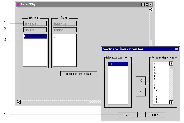Click the move-left arrow button in the dialog
This screenshot has width=184, height=123.
tap(141, 81)
